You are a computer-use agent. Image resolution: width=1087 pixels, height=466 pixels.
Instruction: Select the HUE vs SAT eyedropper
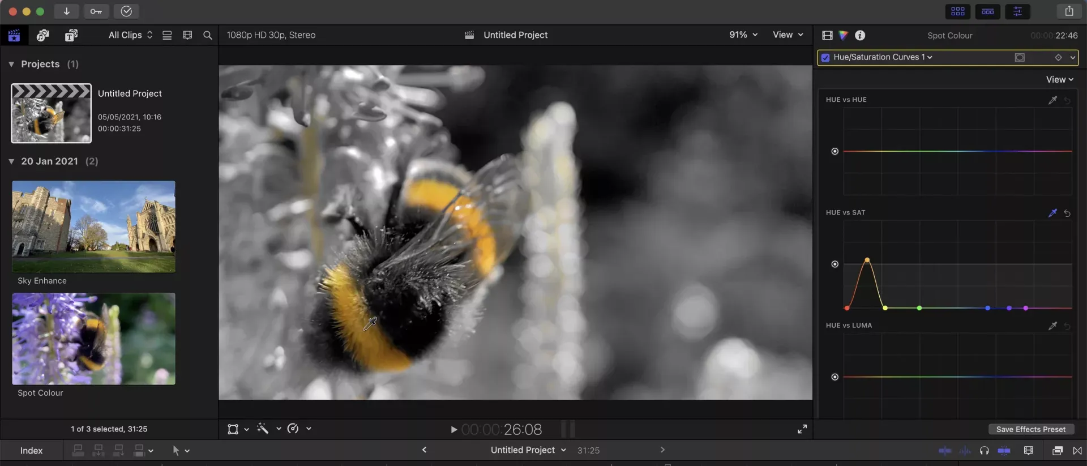pyautogui.click(x=1052, y=213)
